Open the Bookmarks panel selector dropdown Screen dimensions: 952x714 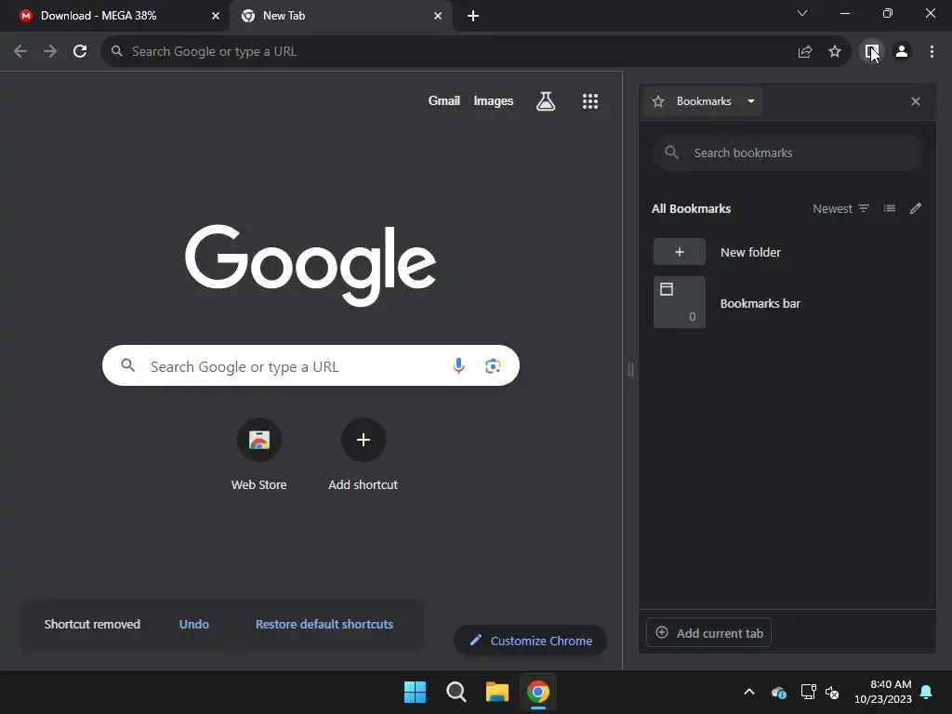[x=703, y=101]
